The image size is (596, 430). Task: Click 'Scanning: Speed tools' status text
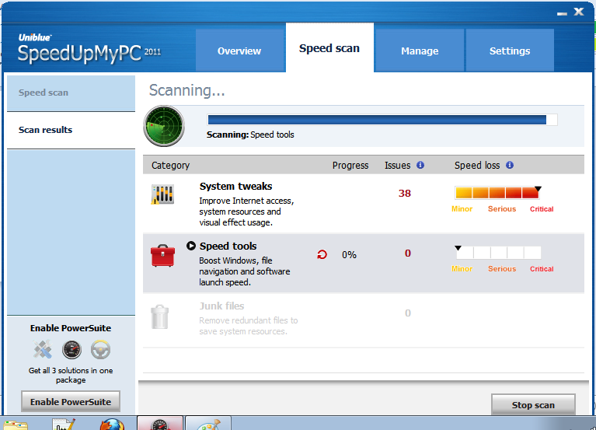250,135
